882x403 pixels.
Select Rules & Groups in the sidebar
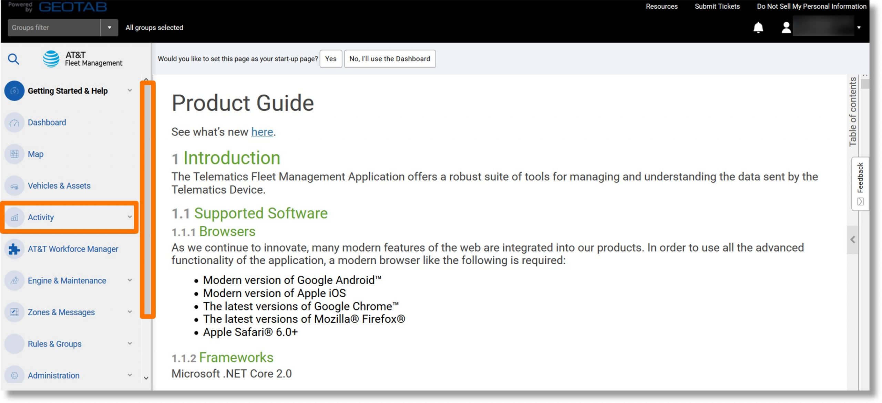click(55, 344)
